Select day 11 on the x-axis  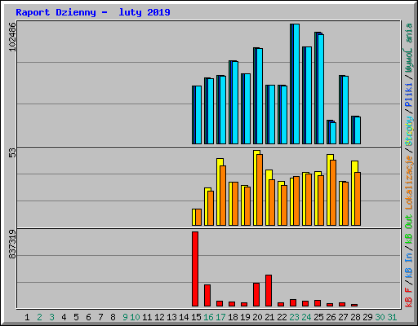pos(147,317)
